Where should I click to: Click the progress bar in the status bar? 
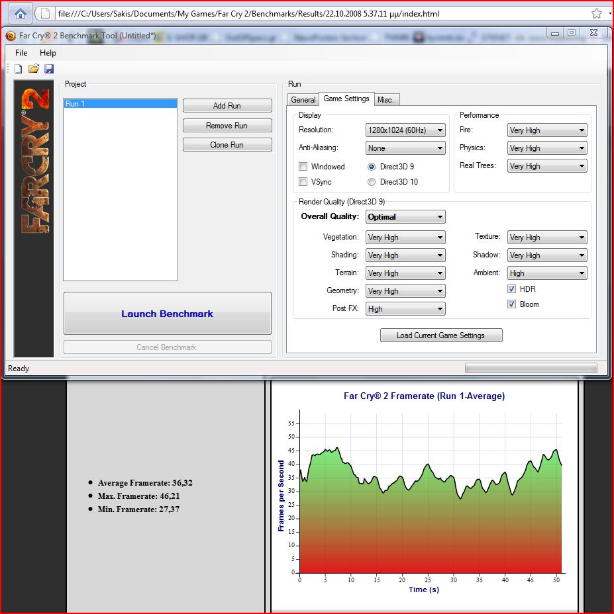click(531, 368)
